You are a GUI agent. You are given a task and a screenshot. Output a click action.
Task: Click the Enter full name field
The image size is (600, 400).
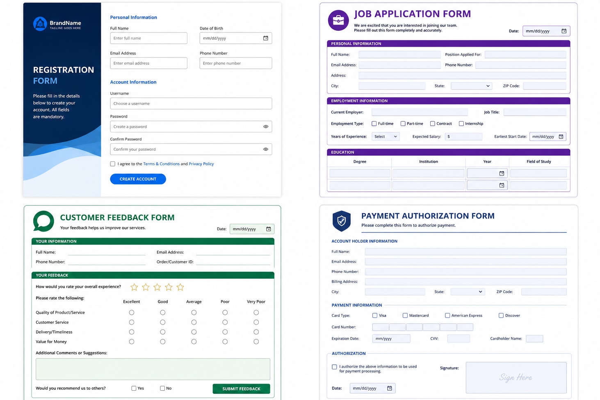[x=148, y=38]
